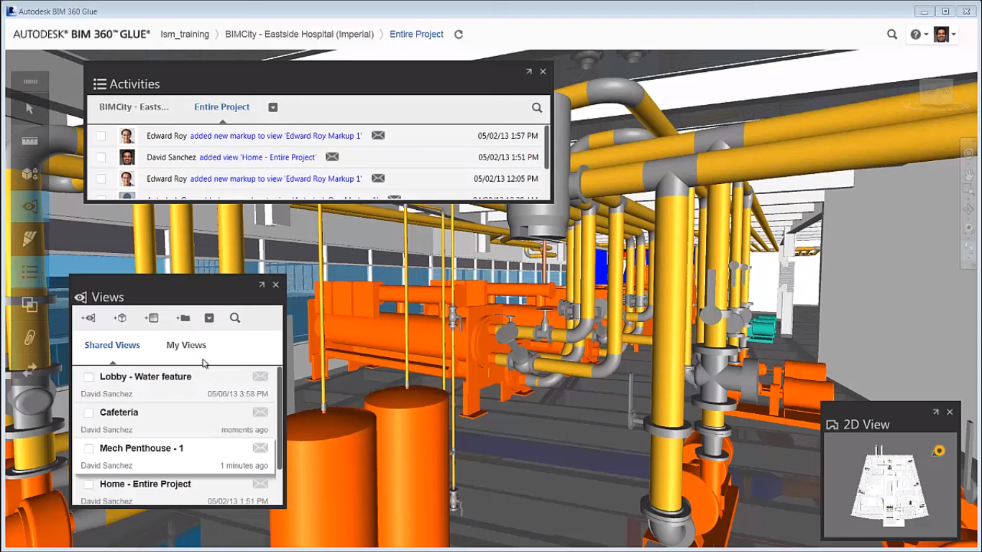Check the box for the 1:57 PM Edward Roy activity
Image resolution: width=982 pixels, height=552 pixels.
(101, 136)
